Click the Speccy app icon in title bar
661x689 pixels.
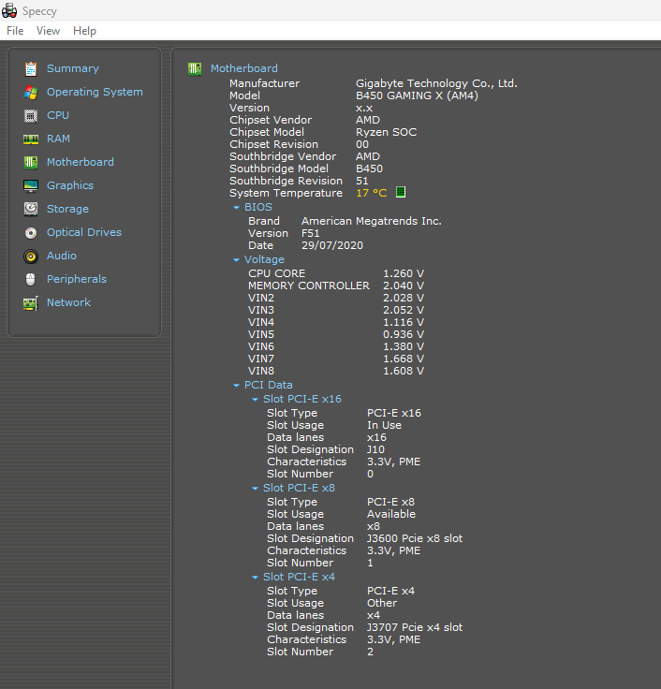click(x=9, y=11)
